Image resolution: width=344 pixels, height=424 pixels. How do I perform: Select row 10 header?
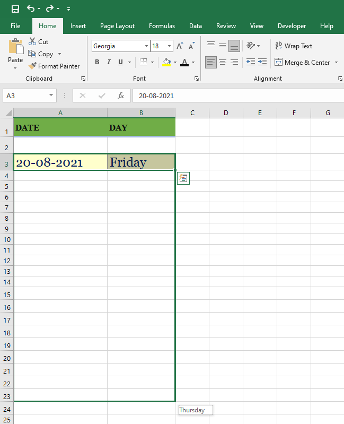pyautogui.click(x=7, y=239)
